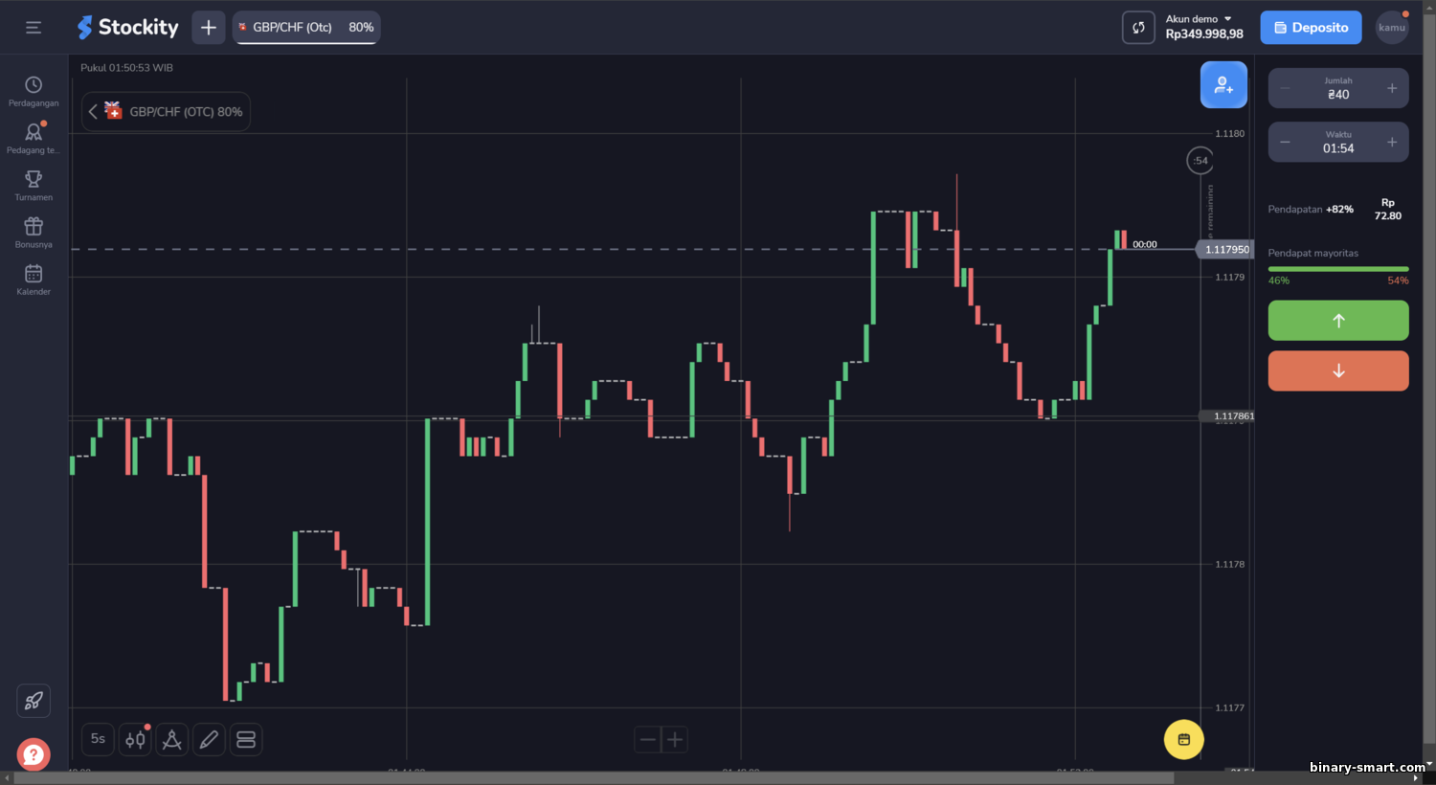Click the Rp349.998,98 balance

(x=1204, y=34)
